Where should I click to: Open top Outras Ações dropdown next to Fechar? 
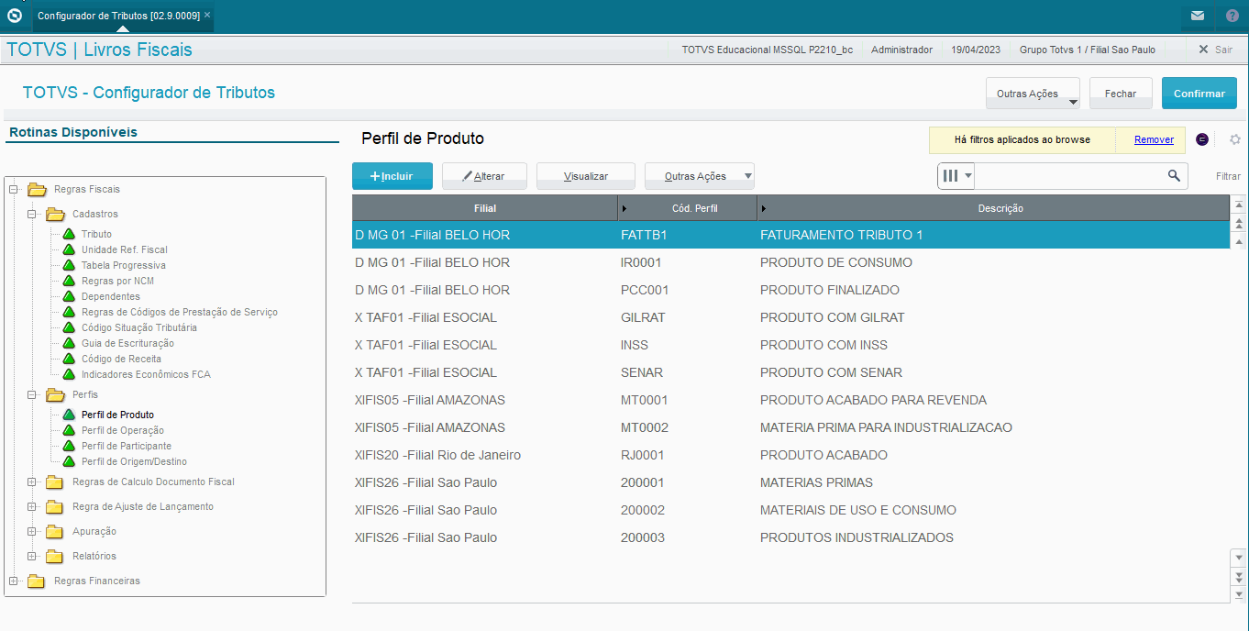(1033, 94)
